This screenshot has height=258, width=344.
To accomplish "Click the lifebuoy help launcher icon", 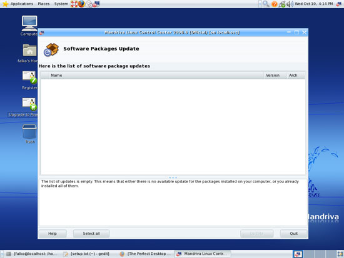I will [x=74, y=4].
